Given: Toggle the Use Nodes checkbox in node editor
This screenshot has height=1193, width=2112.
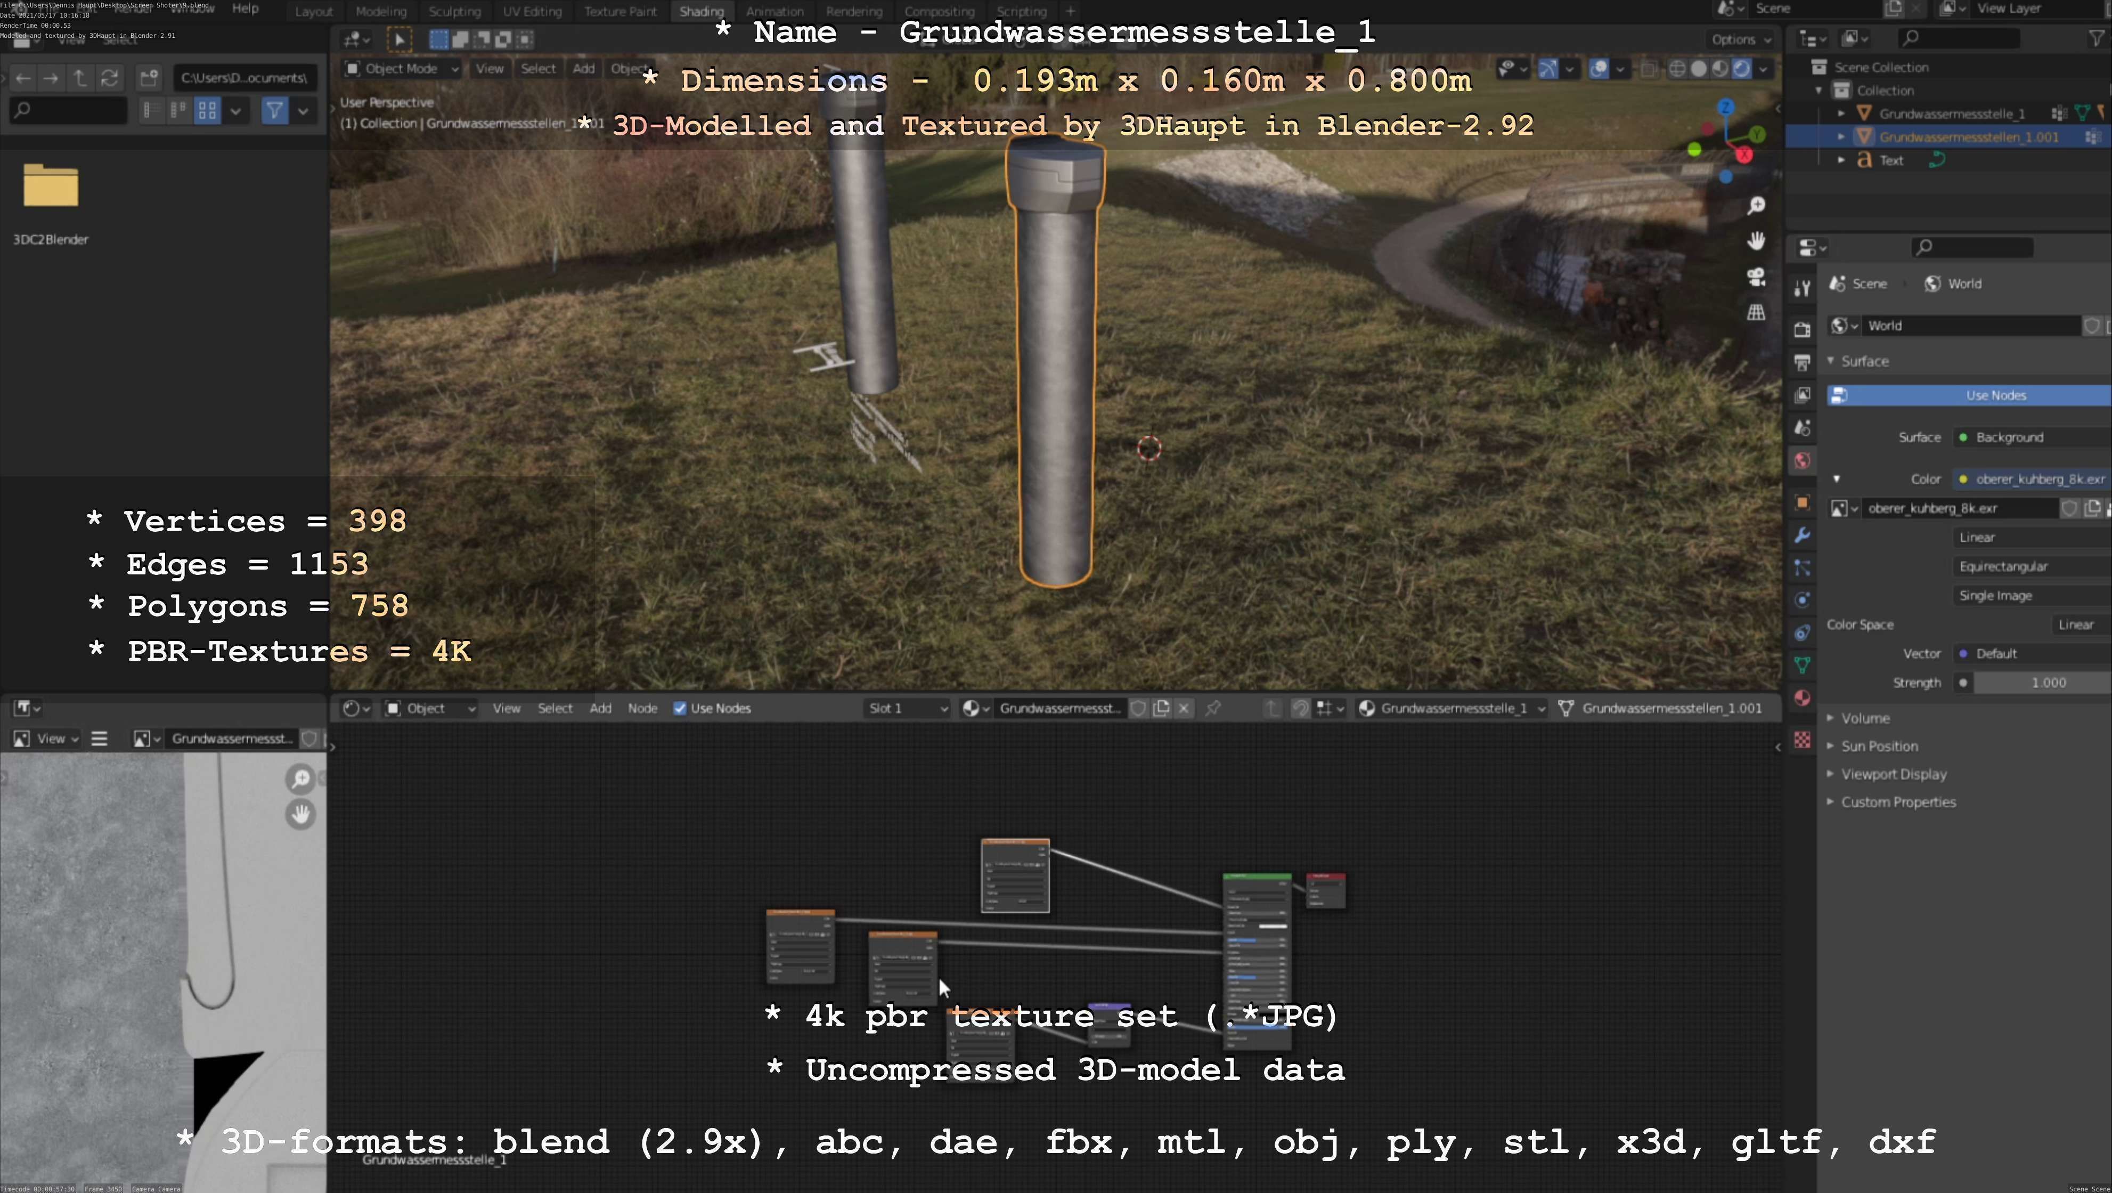Looking at the screenshot, I should [x=680, y=709].
